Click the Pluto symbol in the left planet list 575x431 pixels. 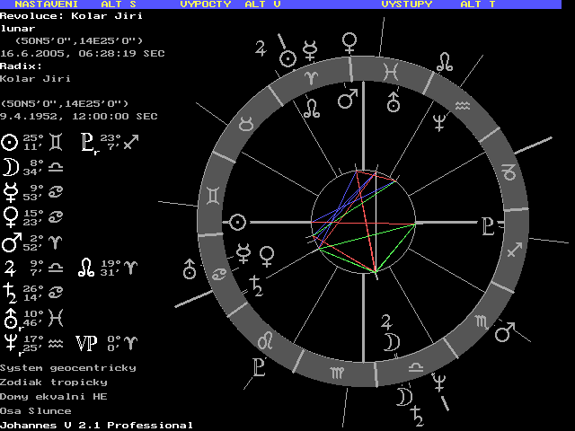[87, 141]
